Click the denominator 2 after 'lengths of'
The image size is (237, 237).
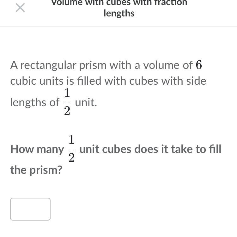coord(67,111)
